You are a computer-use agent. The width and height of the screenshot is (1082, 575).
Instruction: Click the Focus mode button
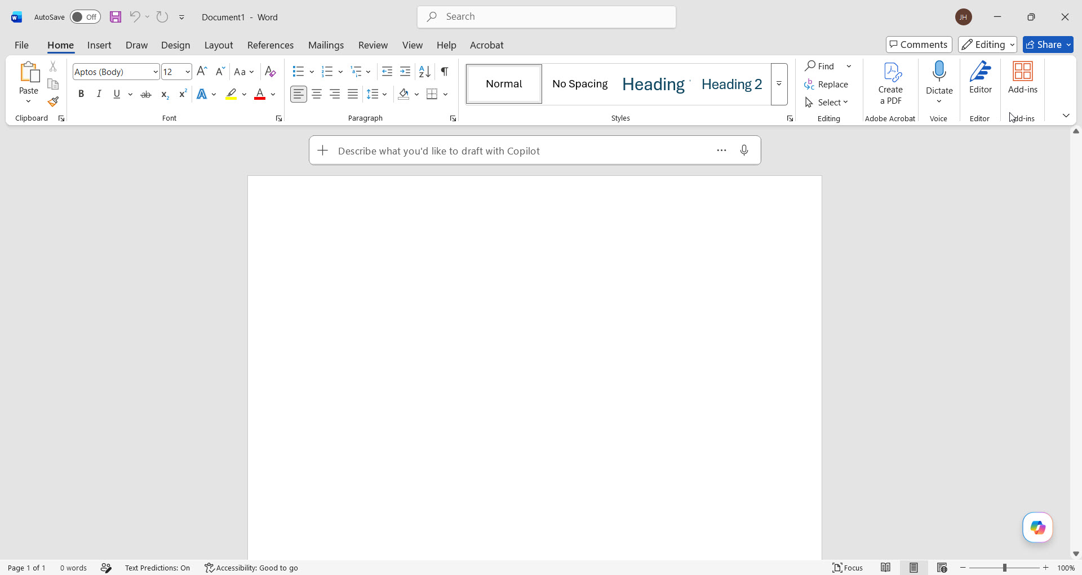point(848,568)
